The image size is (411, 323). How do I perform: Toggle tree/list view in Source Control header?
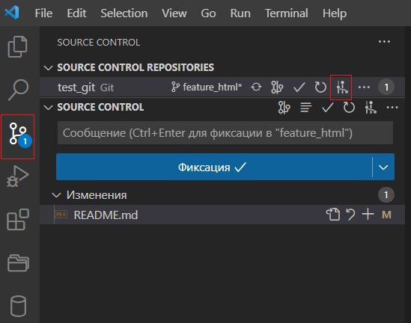306,108
